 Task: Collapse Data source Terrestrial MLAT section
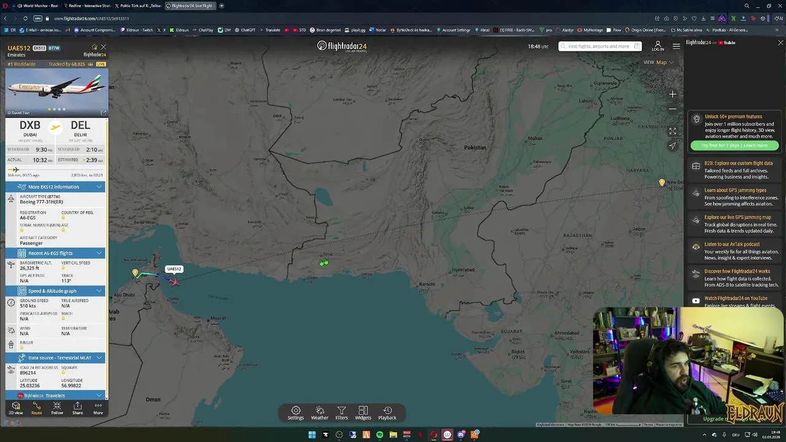point(55,358)
